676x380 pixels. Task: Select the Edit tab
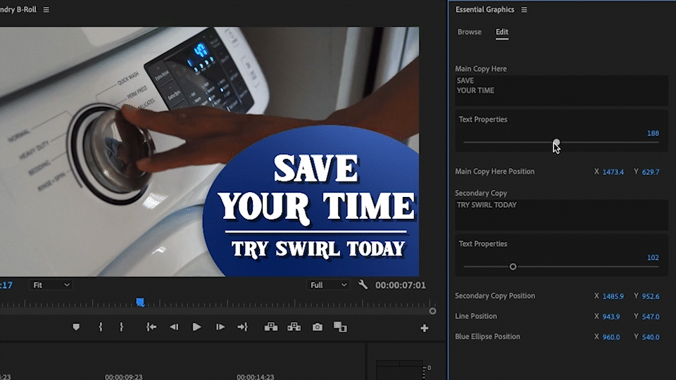[502, 32]
